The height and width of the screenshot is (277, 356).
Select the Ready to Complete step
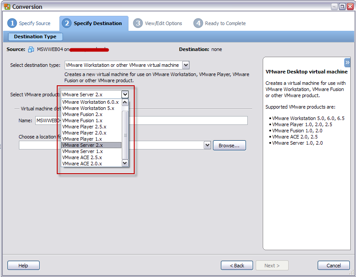click(220, 23)
